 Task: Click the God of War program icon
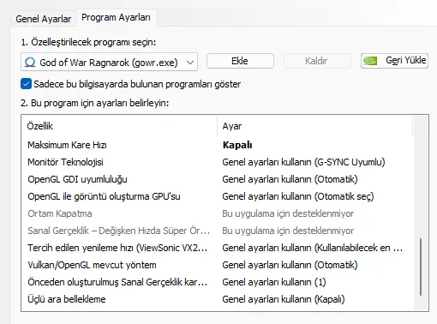click(30, 62)
